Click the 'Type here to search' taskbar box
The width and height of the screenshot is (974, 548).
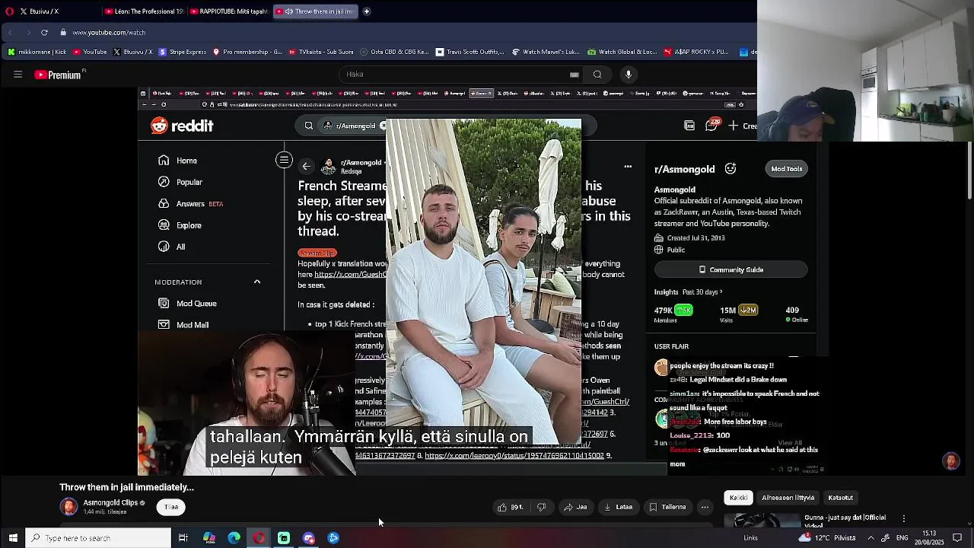pos(99,538)
